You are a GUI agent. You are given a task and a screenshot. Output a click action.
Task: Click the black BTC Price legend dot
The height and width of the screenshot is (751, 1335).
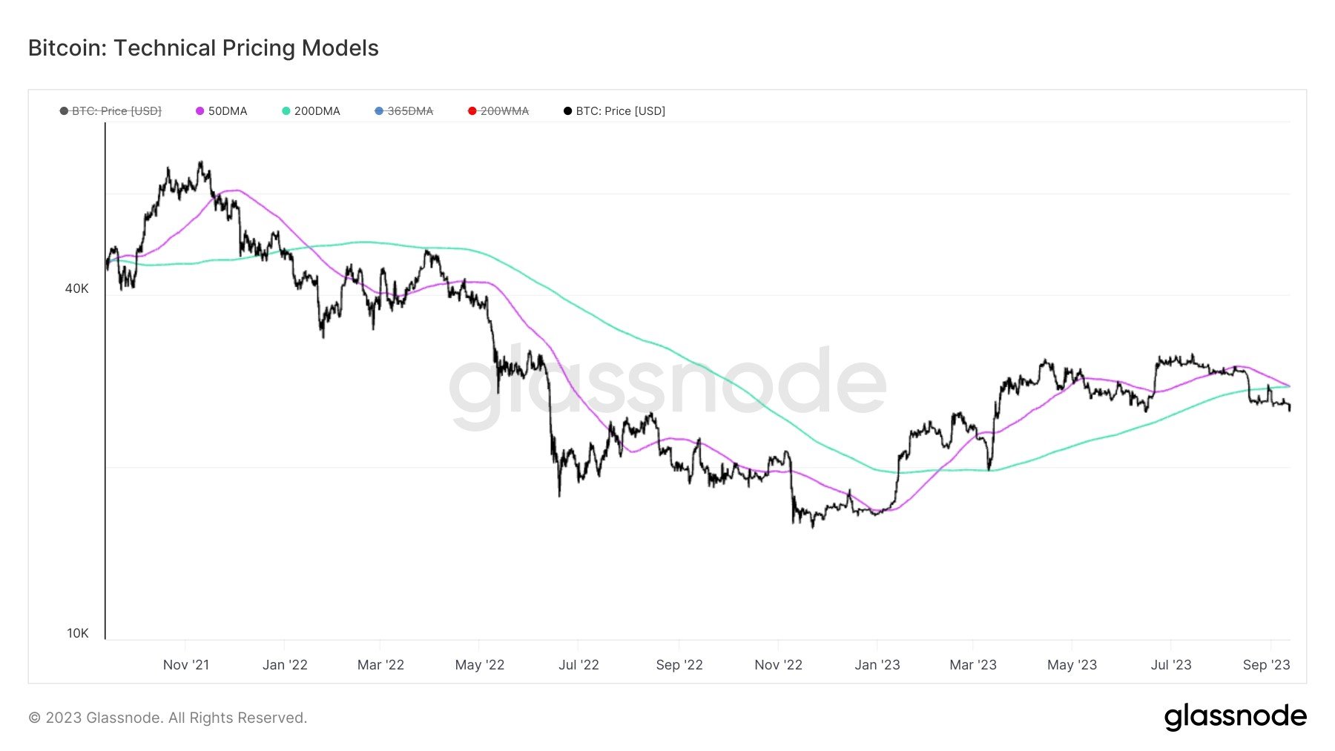point(567,111)
